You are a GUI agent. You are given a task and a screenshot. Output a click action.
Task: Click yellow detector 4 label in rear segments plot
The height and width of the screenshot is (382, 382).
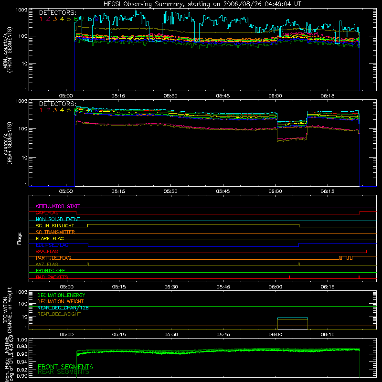(x=62, y=110)
